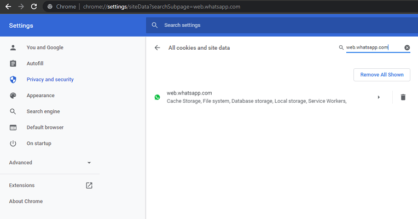Open Extensions external link icon
The image size is (418, 219).
coord(89,185)
